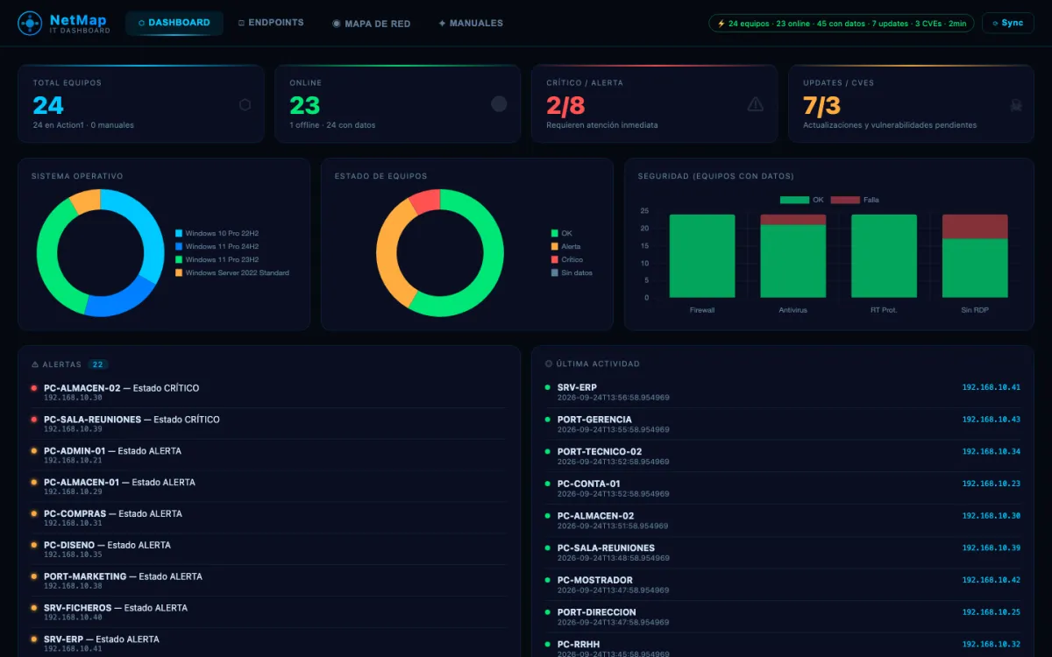Click the Última Actividad clock icon
This screenshot has width=1052, height=657.
click(549, 364)
